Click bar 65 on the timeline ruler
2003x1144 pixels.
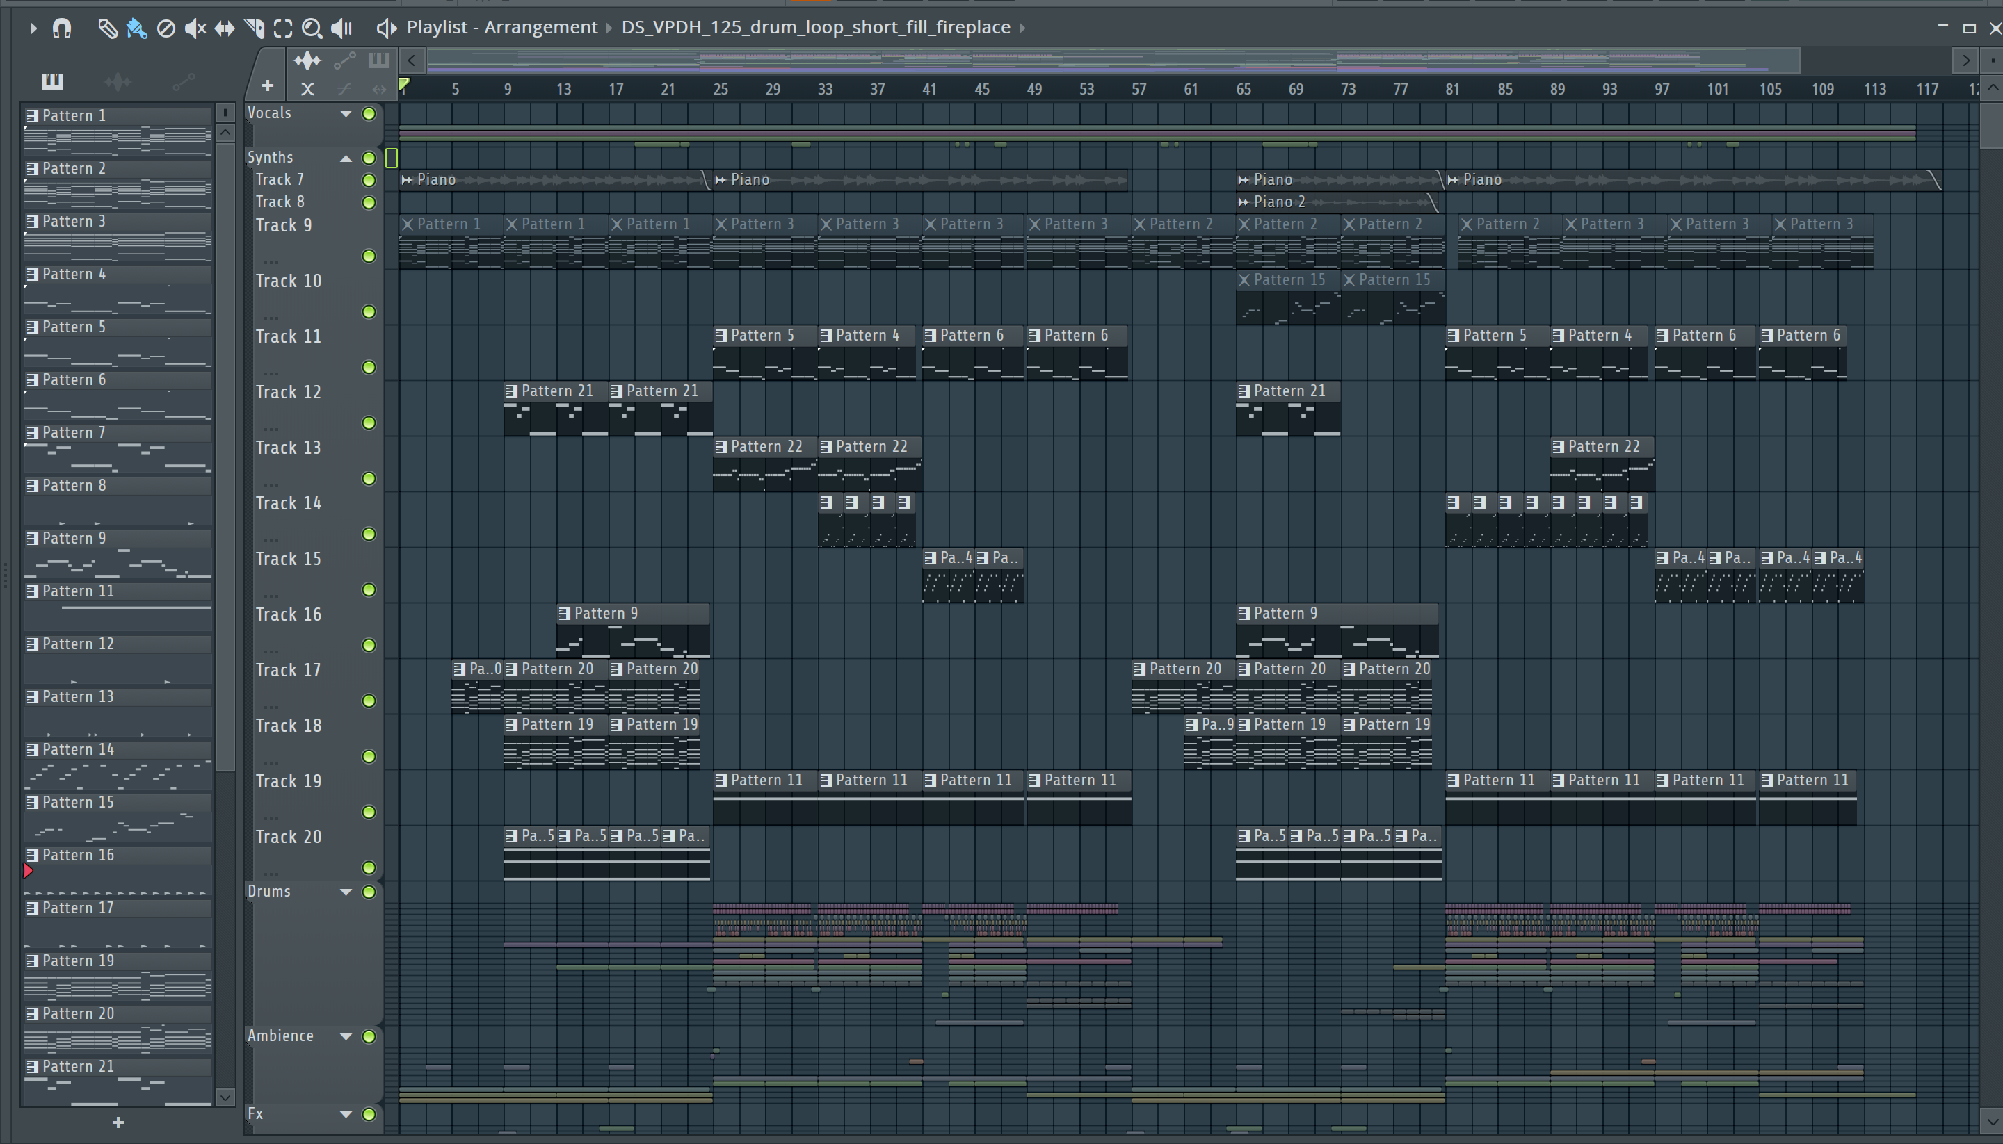pos(1243,90)
